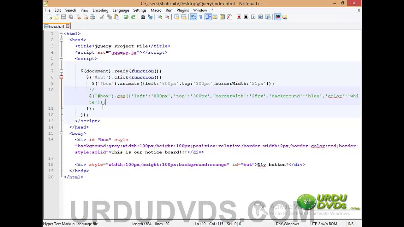
Task: Open the Plugins menu
Action: point(183,10)
